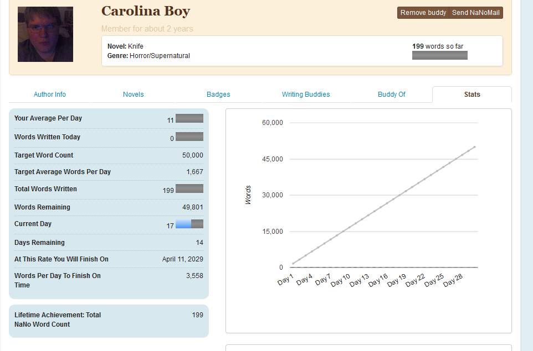The height and width of the screenshot is (351, 533).
Task: Click the Your Average Per Day bar
Action: 189,118
